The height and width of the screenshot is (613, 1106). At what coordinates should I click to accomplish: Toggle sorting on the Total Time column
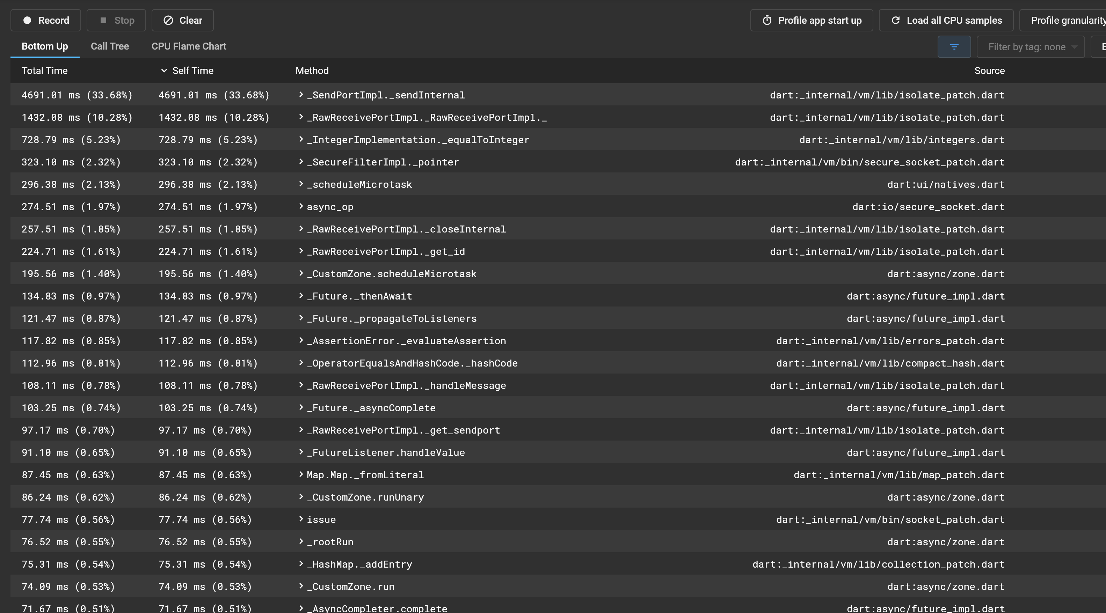[44, 71]
